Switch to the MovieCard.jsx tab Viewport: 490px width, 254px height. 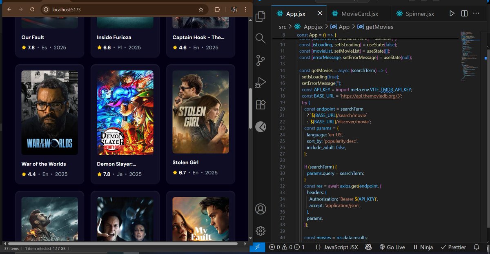pyautogui.click(x=359, y=14)
